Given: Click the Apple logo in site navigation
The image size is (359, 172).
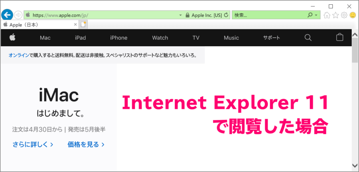Looking at the screenshot, I should pyautogui.click(x=13, y=37).
